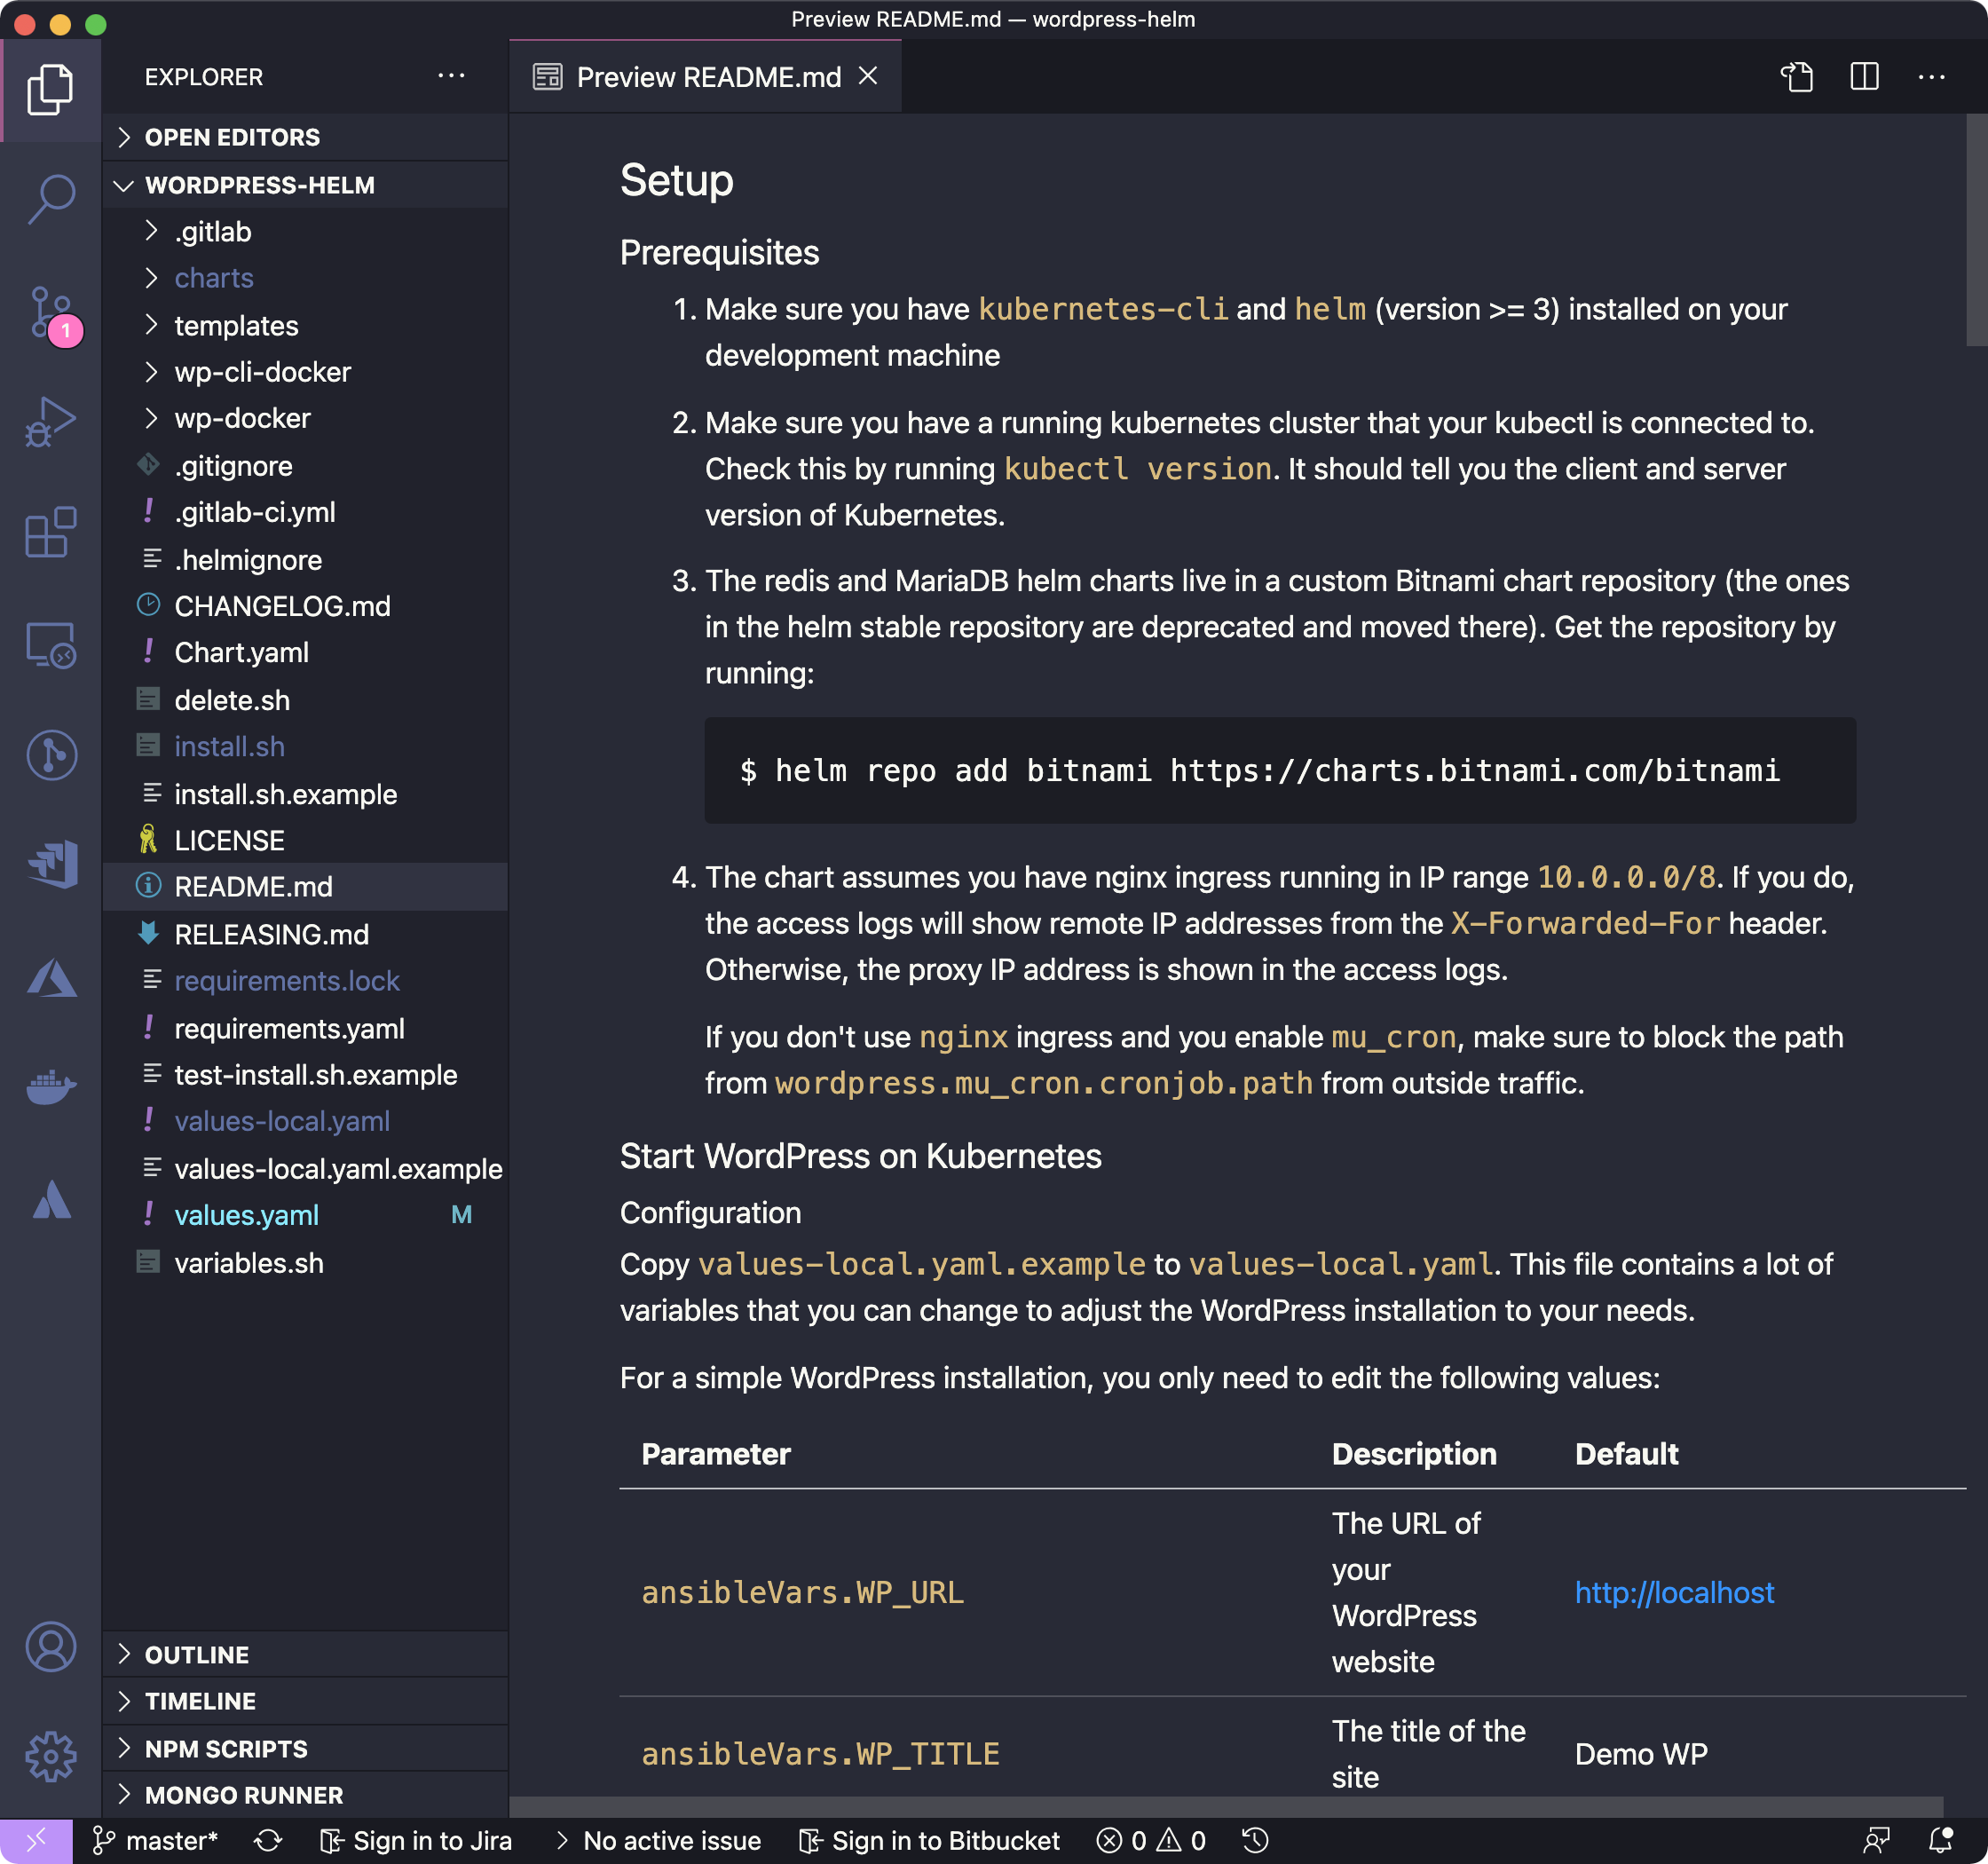Open install.sh file

point(306,746)
